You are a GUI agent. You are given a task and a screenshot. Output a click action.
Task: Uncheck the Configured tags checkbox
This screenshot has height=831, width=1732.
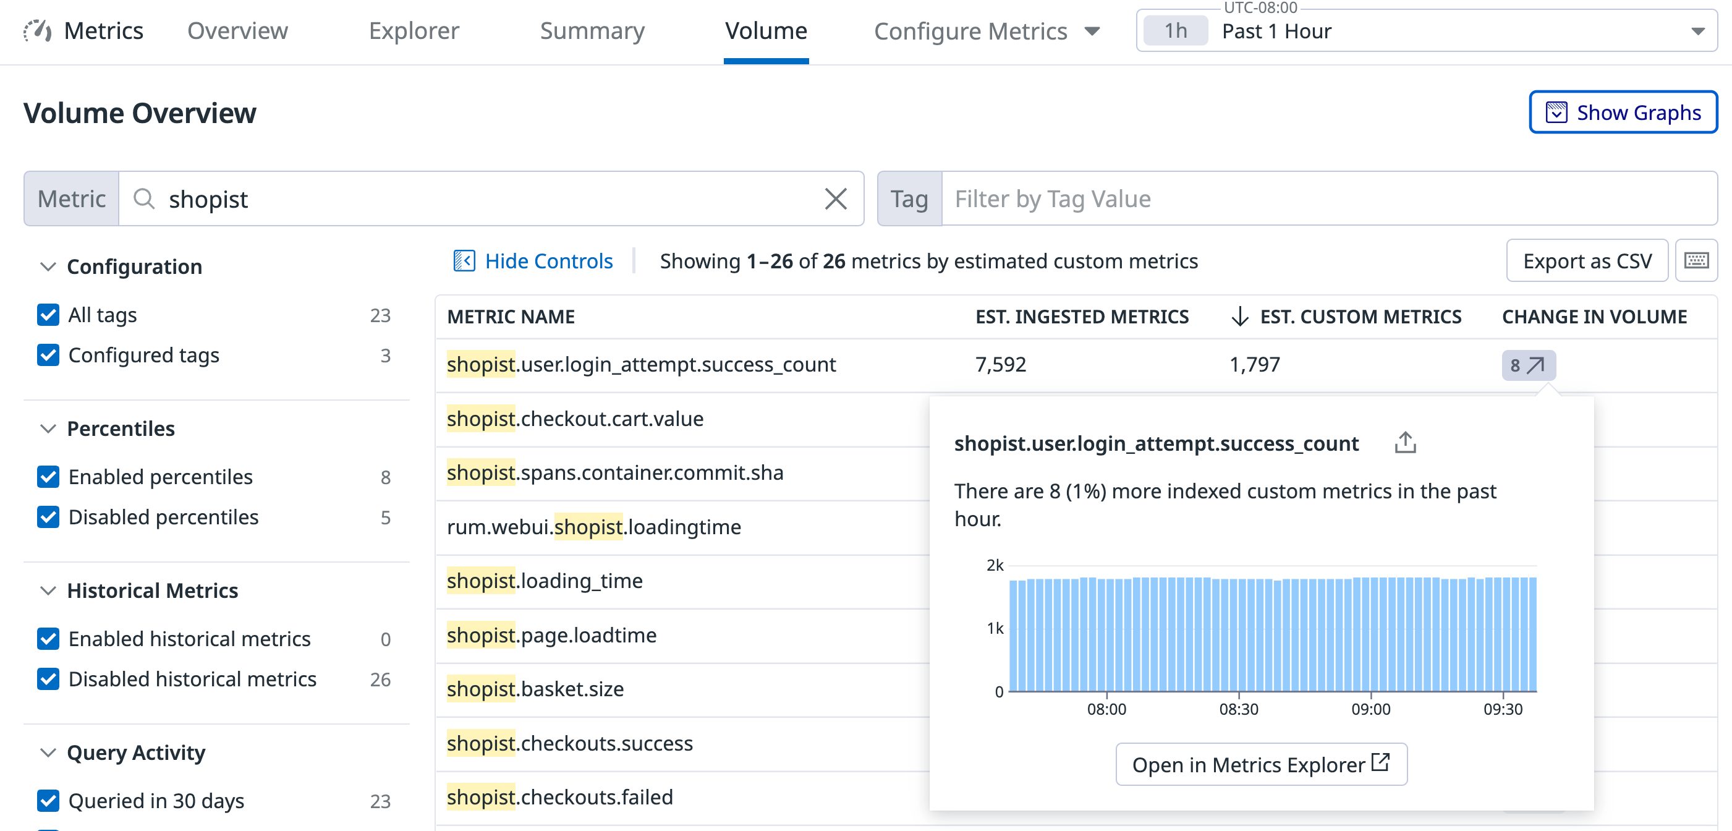tap(48, 355)
